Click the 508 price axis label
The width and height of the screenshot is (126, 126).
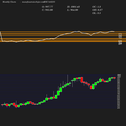(x=118, y=105)
